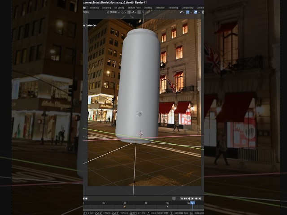Expand the overlays options dropdown arrow
This screenshot has height=215, width=287.
point(199,12)
